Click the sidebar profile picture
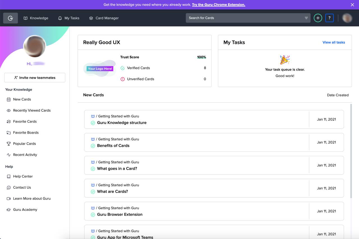The image size is (359, 239). point(35,46)
